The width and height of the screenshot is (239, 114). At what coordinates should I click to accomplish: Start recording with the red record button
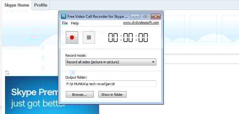pyautogui.click(x=72, y=38)
